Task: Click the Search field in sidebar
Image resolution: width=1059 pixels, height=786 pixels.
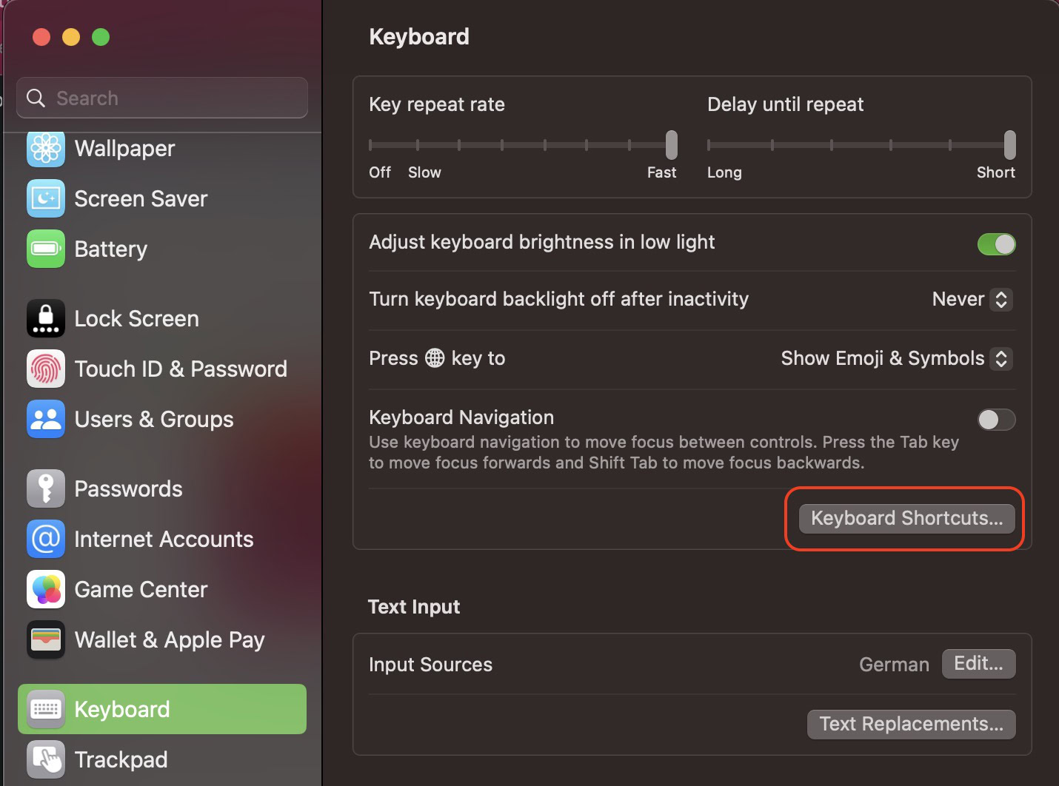Action: pos(163,98)
